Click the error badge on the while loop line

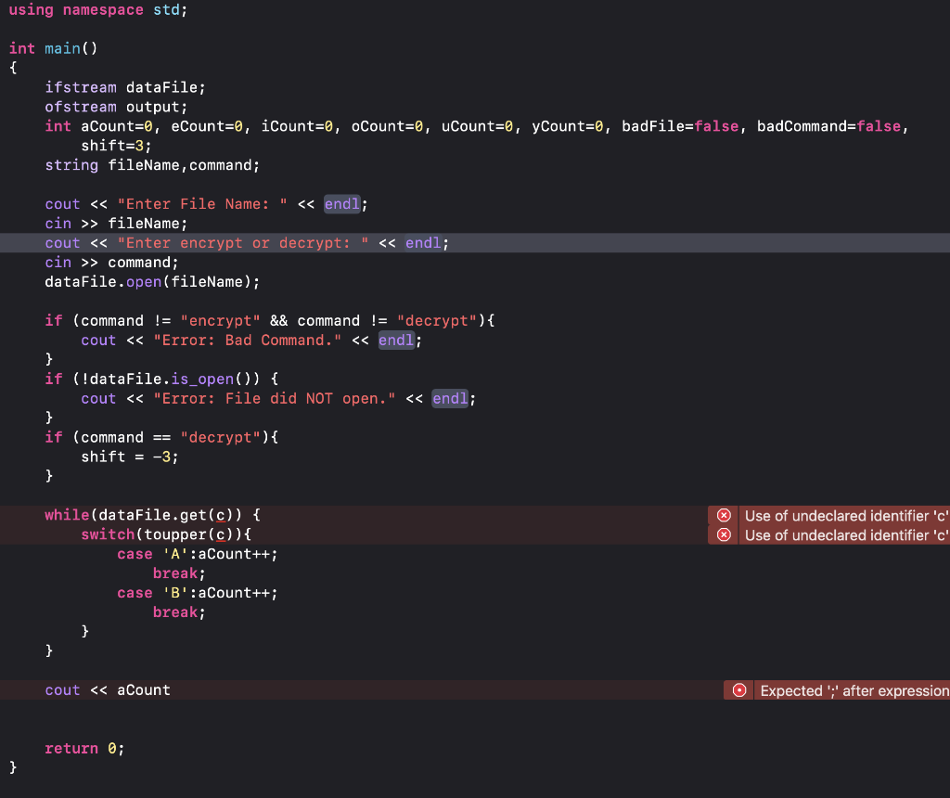coord(723,515)
